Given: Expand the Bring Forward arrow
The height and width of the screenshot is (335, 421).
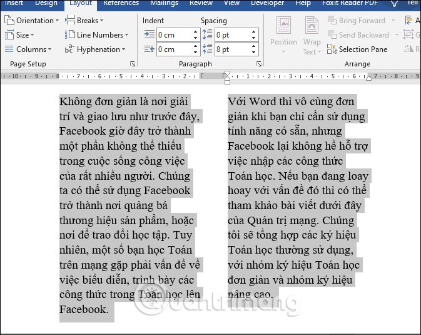Looking at the screenshot, I should pos(393,21).
